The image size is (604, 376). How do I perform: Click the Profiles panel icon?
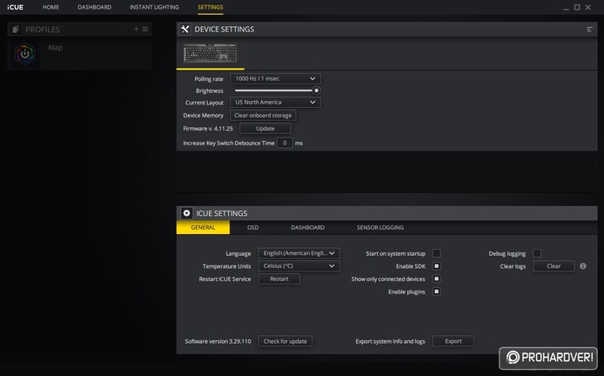tap(16, 30)
